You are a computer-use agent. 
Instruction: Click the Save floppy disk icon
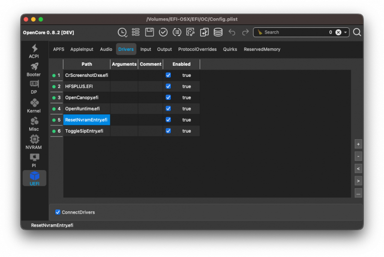coord(149,32)
